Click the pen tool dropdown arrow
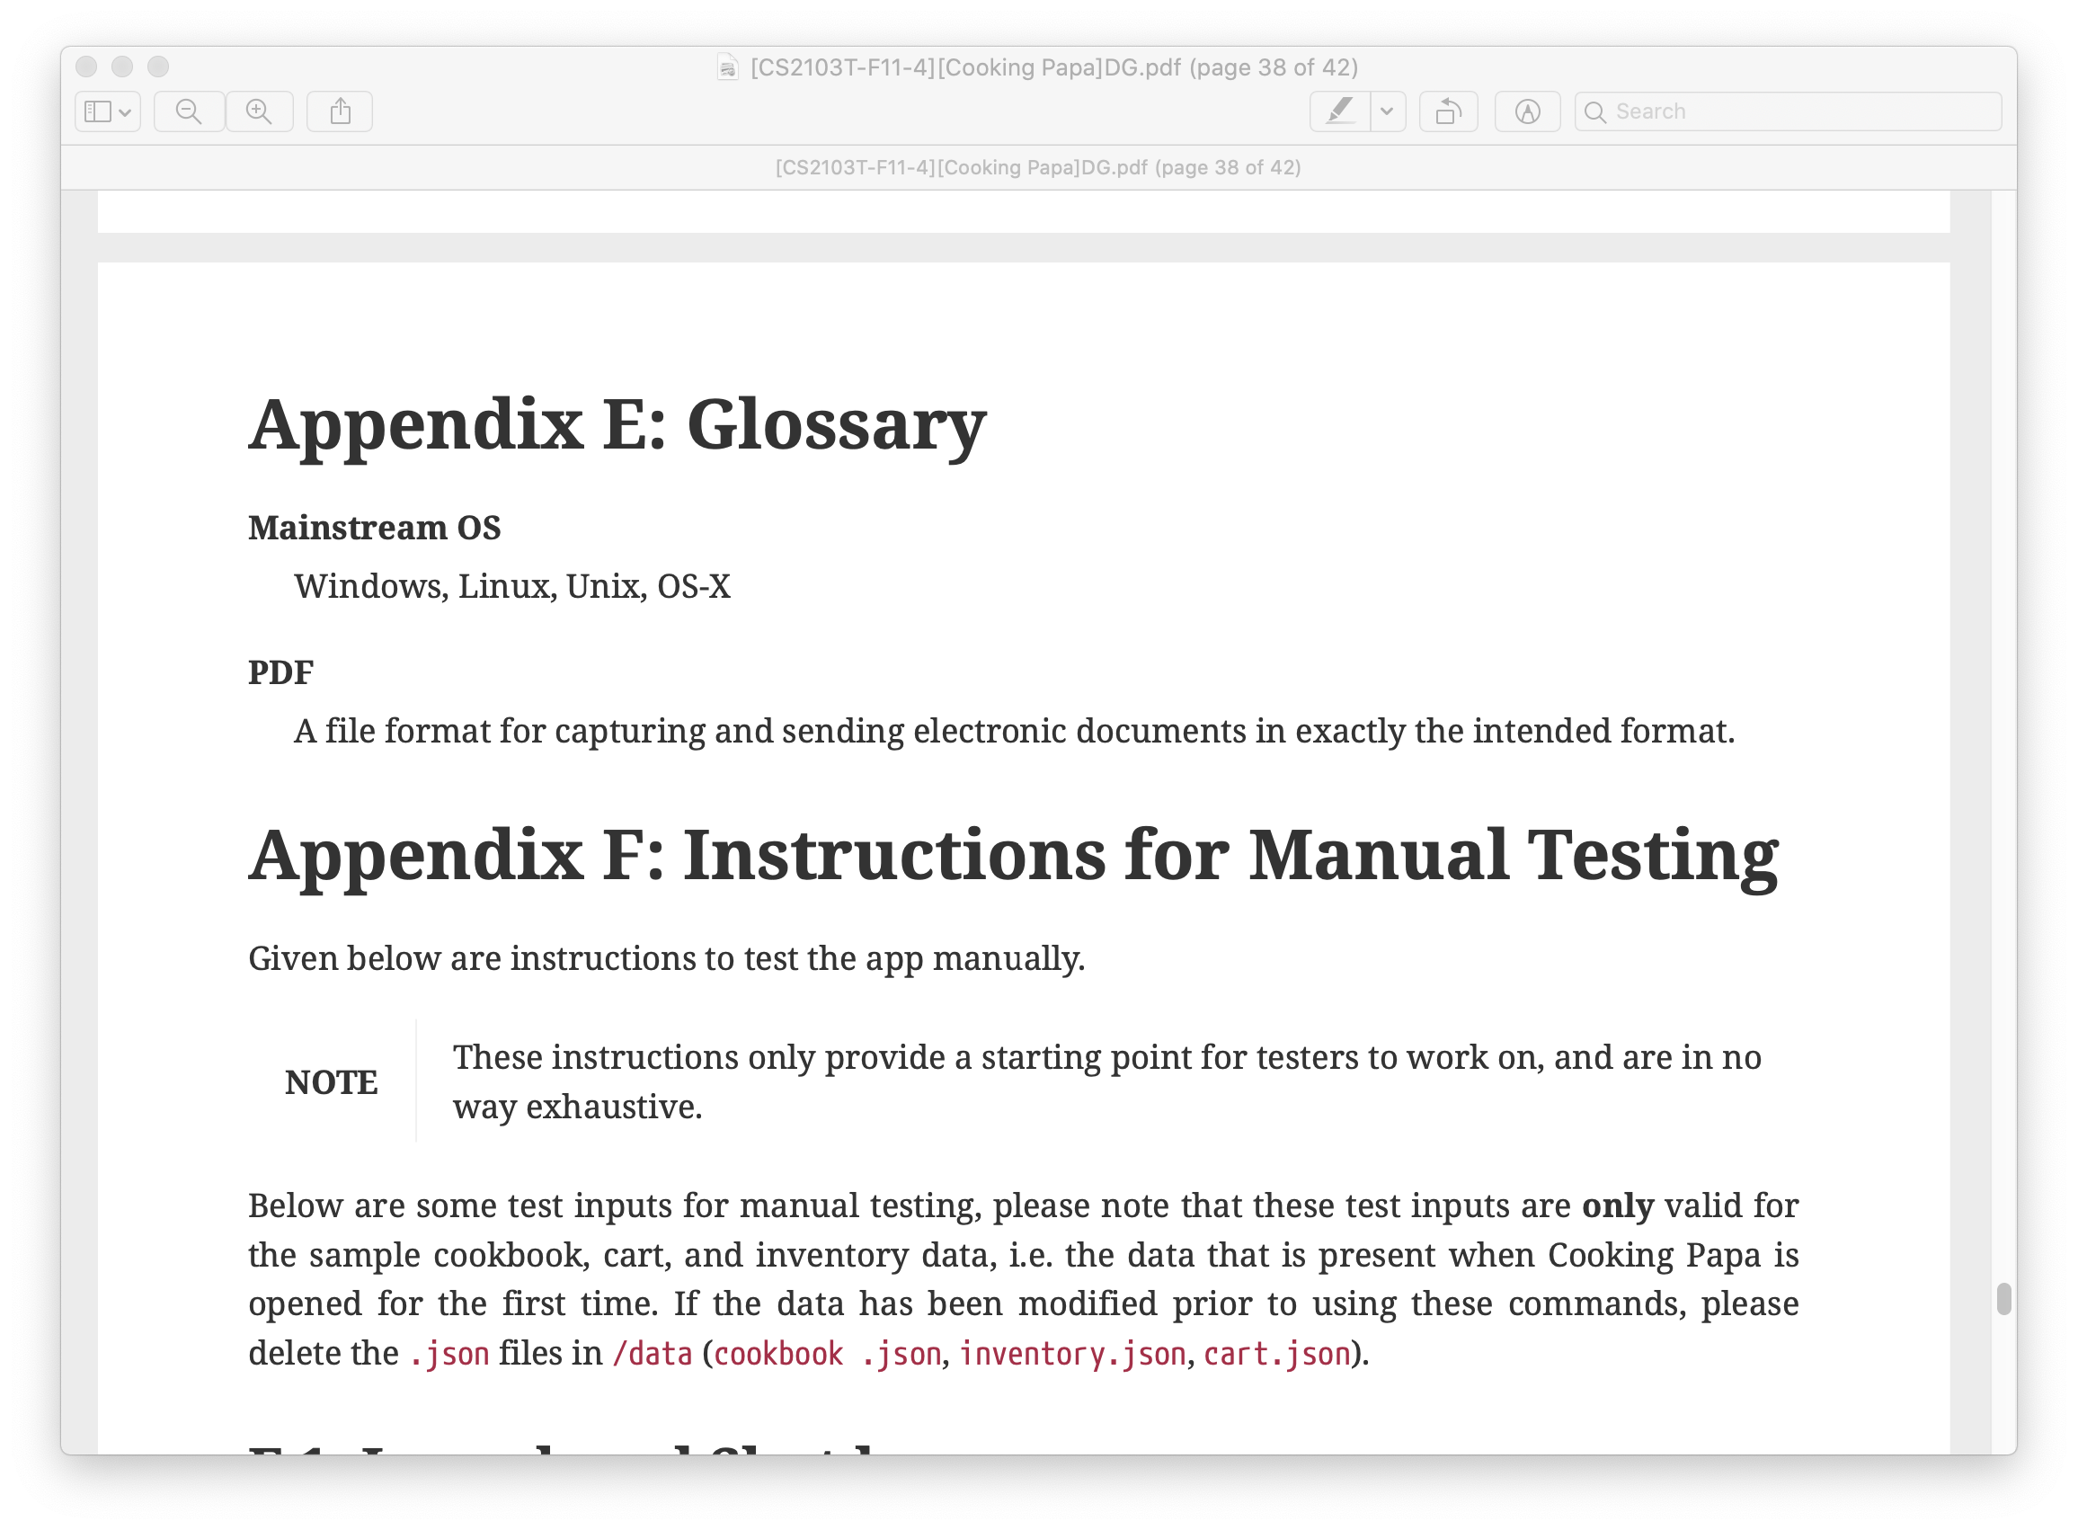 (1382, 111)
